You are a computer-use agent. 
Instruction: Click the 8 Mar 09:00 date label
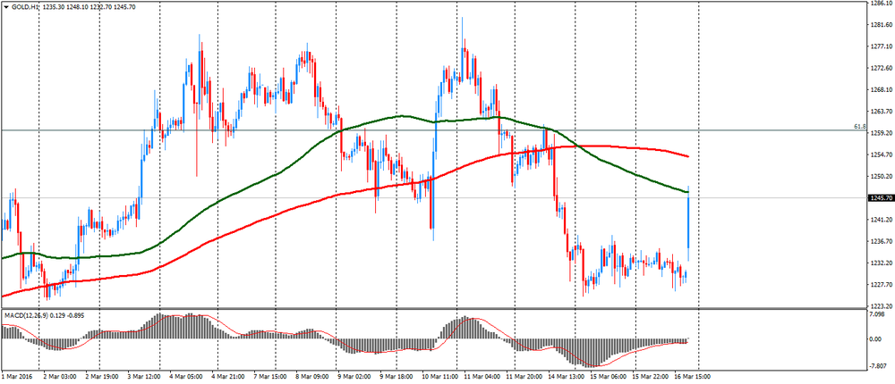[315, 378]
